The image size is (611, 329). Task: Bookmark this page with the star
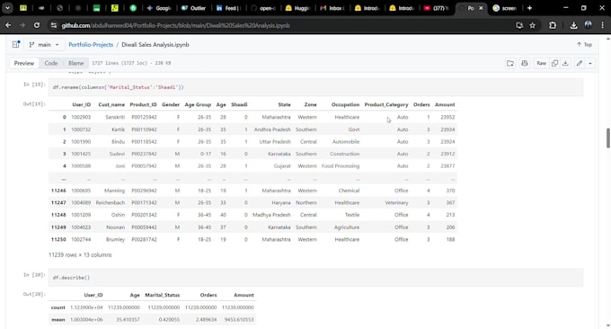tap(532, 25)
